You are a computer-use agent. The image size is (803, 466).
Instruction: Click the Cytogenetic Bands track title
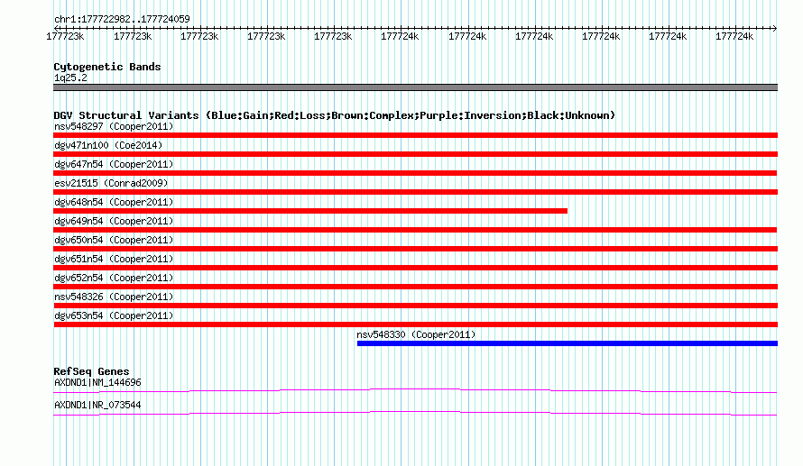click(x=107, y=67)
